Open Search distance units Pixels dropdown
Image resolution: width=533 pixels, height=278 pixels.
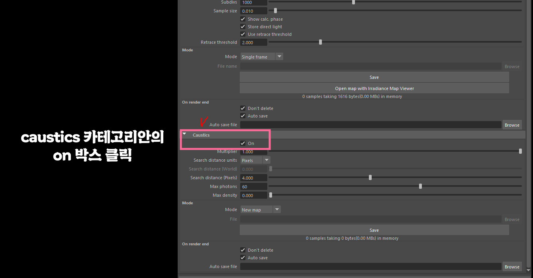pyautogui.click(x=255, y=160)
